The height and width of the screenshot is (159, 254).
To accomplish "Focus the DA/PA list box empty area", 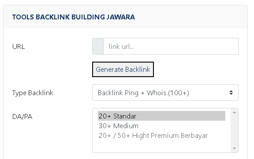I will pos(161,146).
